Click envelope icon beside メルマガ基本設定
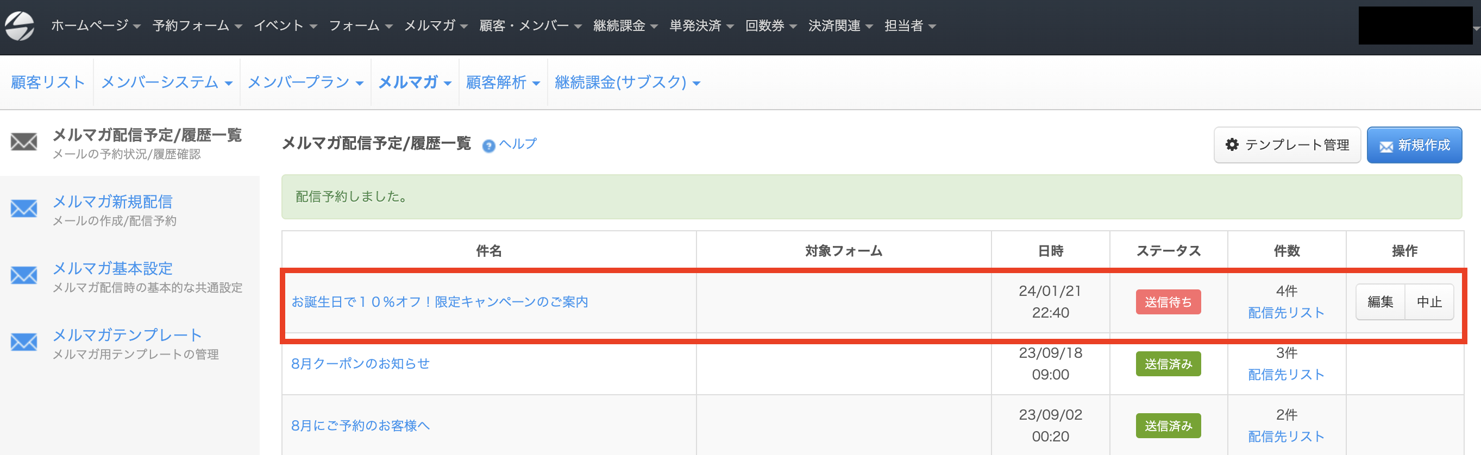 point(24,276)
